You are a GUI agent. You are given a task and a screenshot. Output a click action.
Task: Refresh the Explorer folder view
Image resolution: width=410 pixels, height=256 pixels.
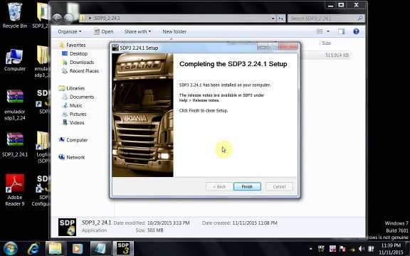pyautogui.click(x=281, y=18)
